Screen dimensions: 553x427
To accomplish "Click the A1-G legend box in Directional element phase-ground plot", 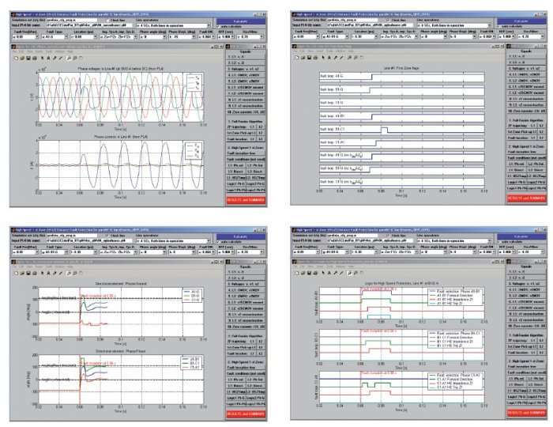I will (193, 296).
